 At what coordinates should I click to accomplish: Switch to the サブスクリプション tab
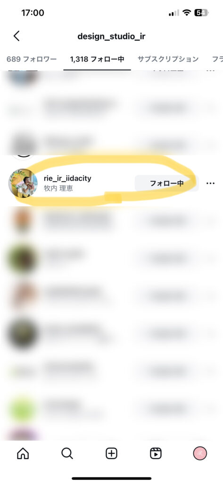[x=168, y=59]
